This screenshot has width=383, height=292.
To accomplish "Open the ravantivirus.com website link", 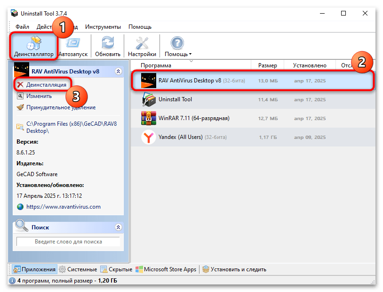I will [x=63, y=207].
